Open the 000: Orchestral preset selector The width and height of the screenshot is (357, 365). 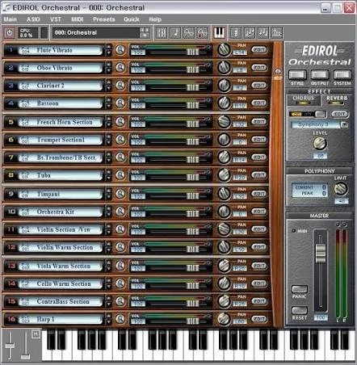pos(96,33)
